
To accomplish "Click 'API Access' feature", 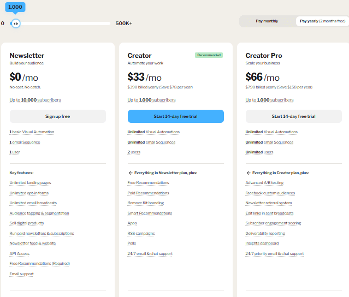I will pos(19,254).
